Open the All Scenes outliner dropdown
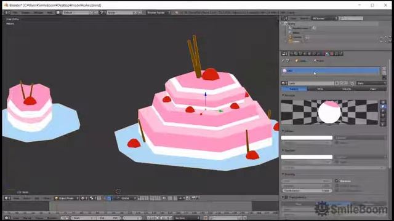This screenshot has width=394, height=221. pyautogui.click(x=324, y=18)
